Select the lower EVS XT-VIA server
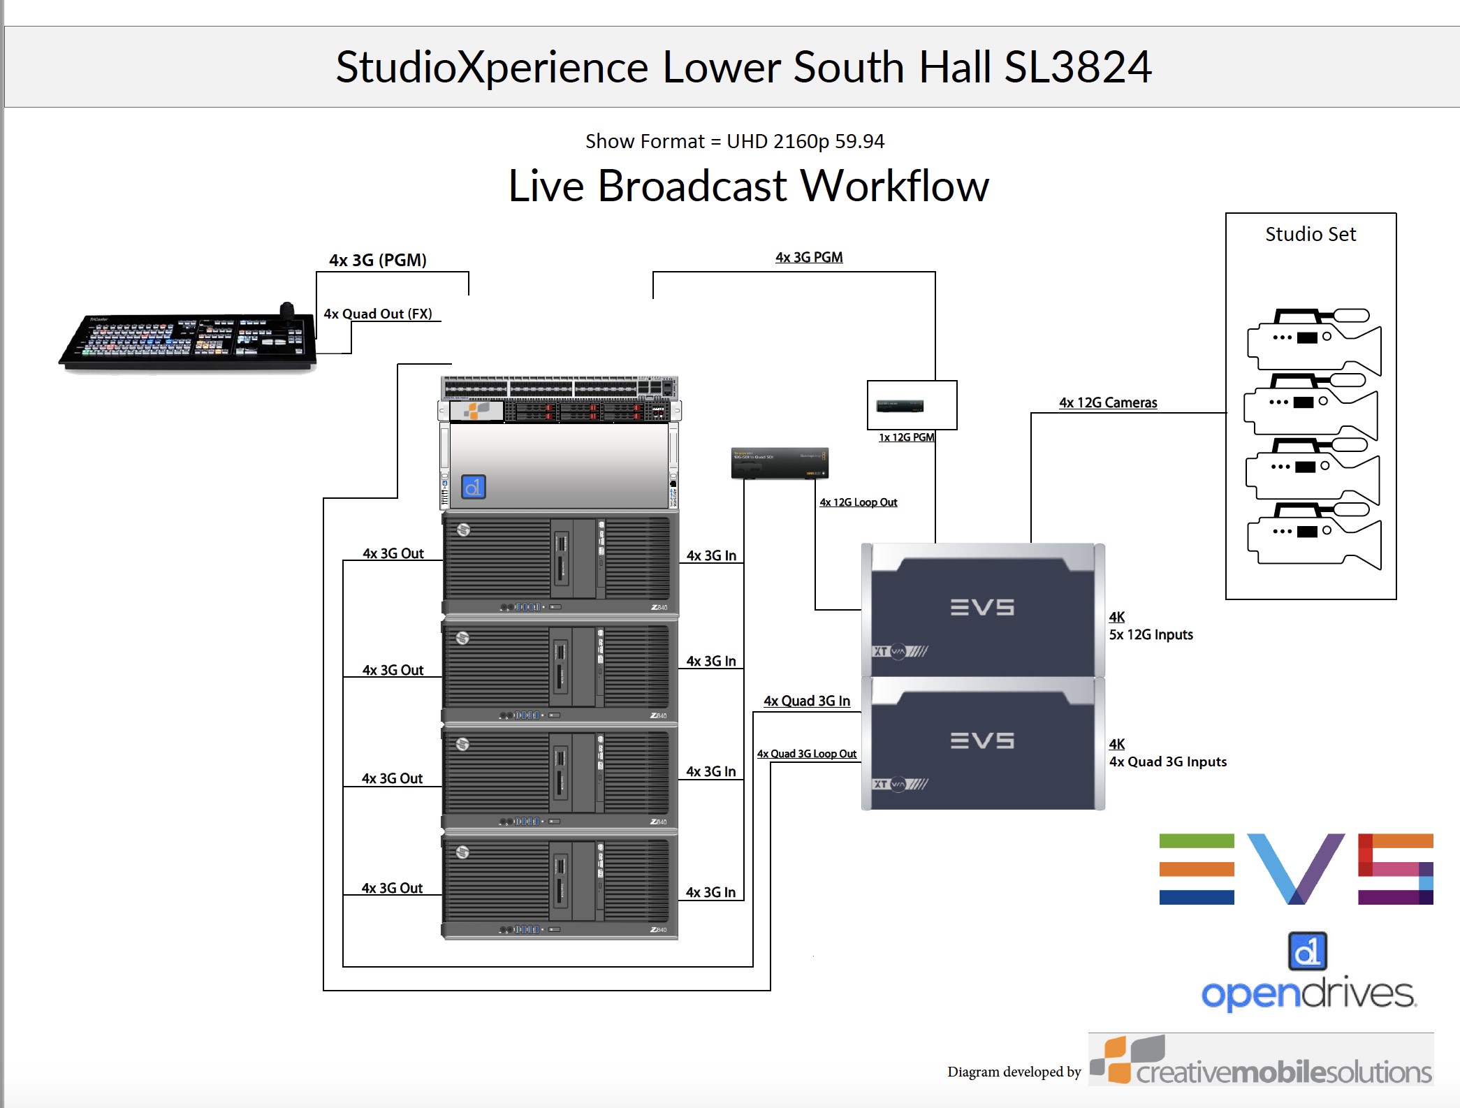1460x1108 pixels. click(x=983, y=743)
